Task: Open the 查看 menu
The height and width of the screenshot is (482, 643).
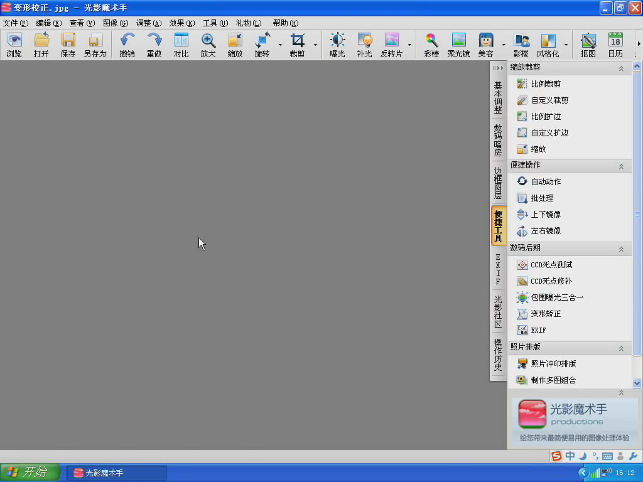Action: point(82,23)
